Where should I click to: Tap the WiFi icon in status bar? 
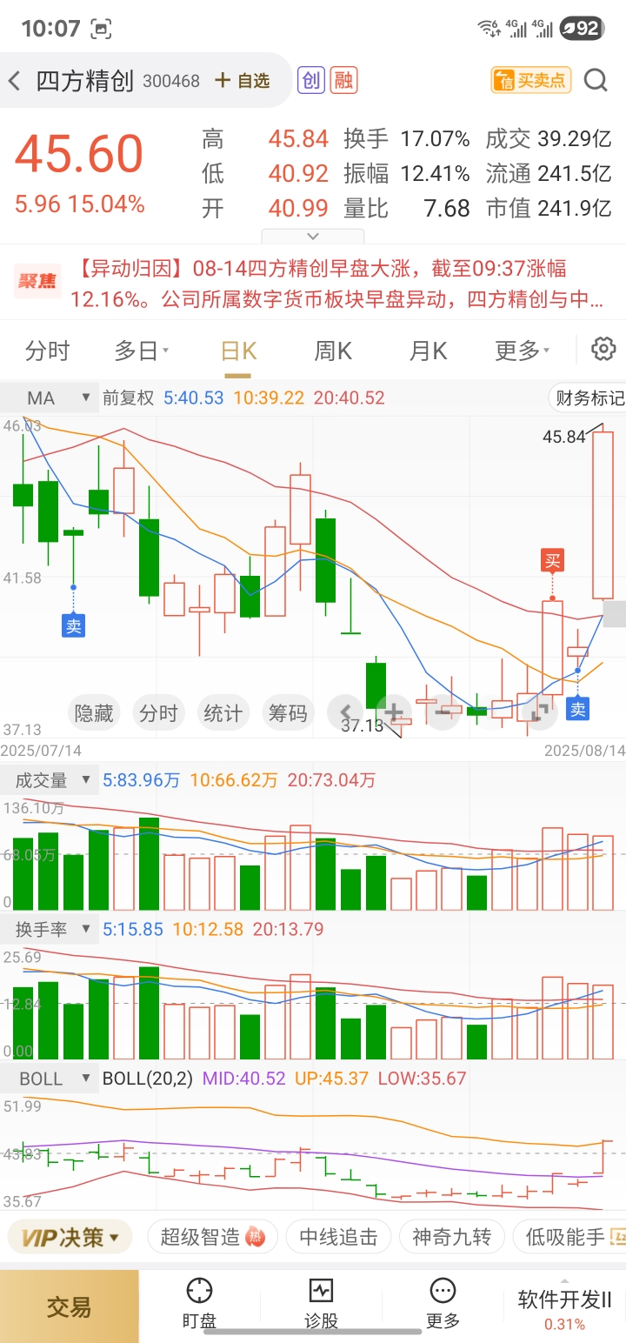coord(489,29)
